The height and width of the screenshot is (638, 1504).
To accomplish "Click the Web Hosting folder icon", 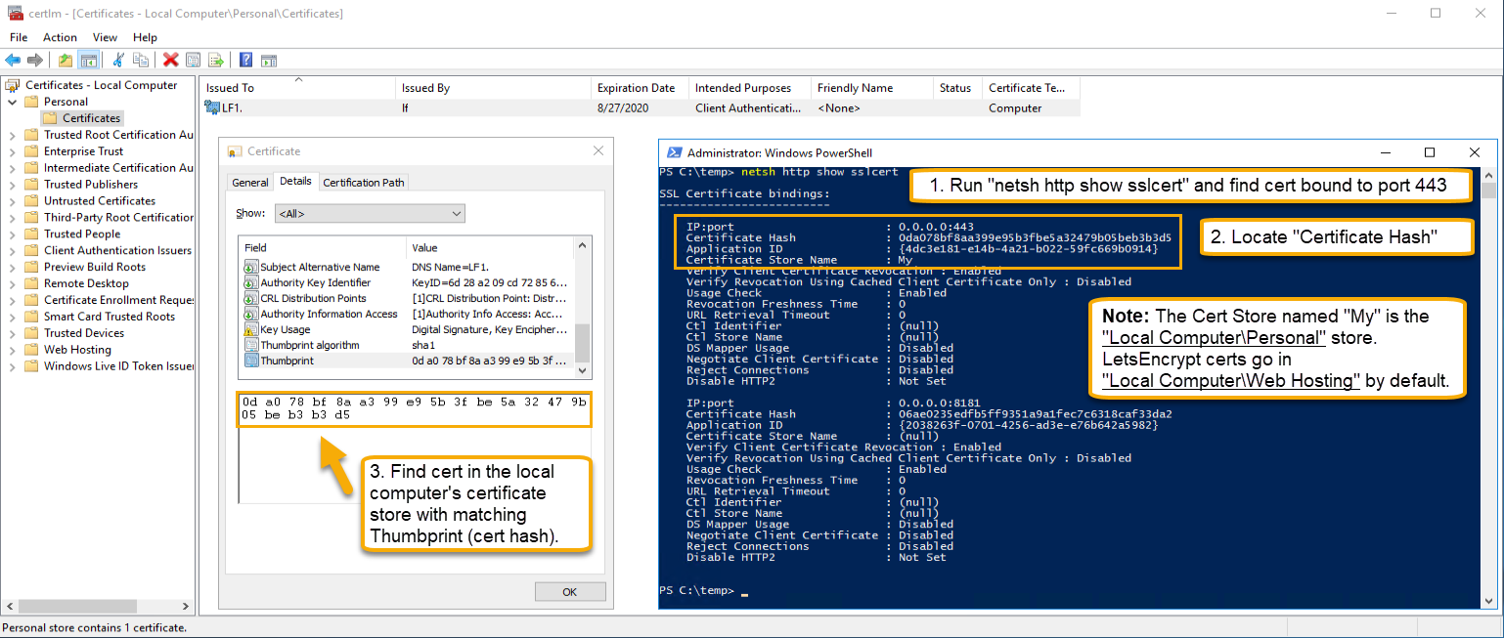I will tap(31, 350).
